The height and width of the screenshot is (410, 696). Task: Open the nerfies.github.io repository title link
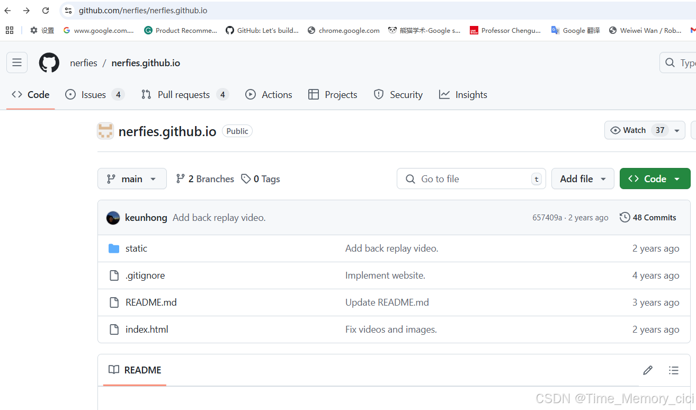(x=167, y=131)
